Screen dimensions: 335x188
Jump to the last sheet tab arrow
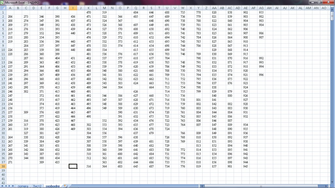13,186
